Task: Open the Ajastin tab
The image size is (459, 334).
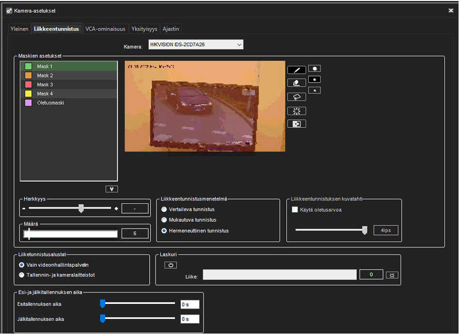Action: [x=171, y=29]
